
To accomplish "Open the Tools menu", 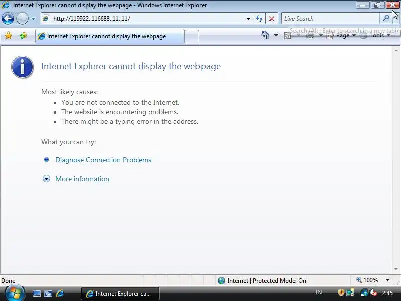I will pyautogui.click(x=375, y=35).
